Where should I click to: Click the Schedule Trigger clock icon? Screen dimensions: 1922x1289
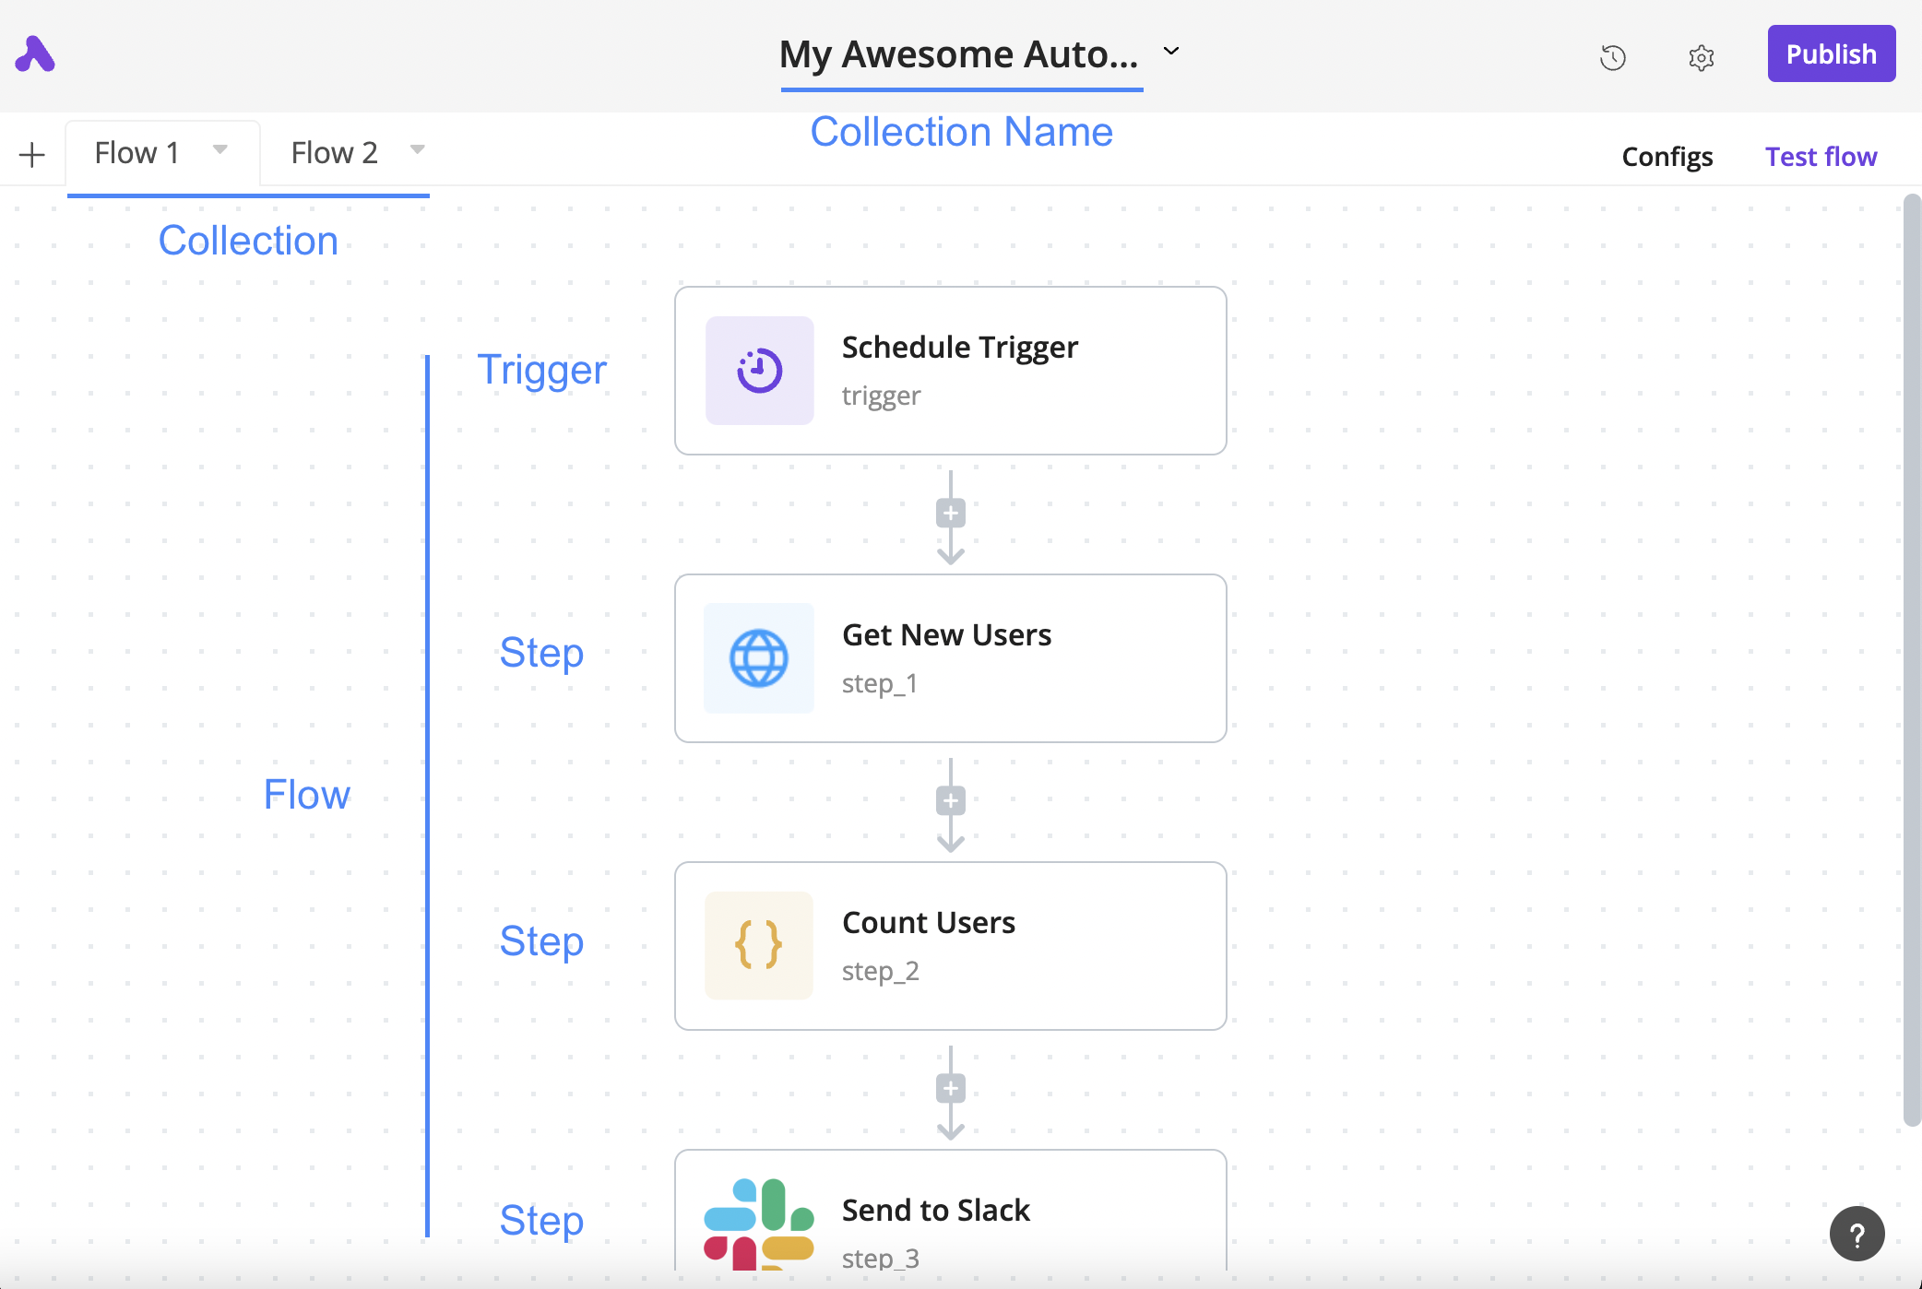[759, 371]
